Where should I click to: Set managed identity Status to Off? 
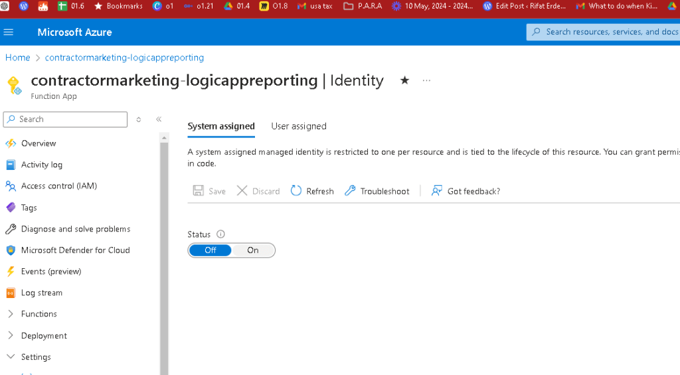pyautogui.click(x=211, y=250)
